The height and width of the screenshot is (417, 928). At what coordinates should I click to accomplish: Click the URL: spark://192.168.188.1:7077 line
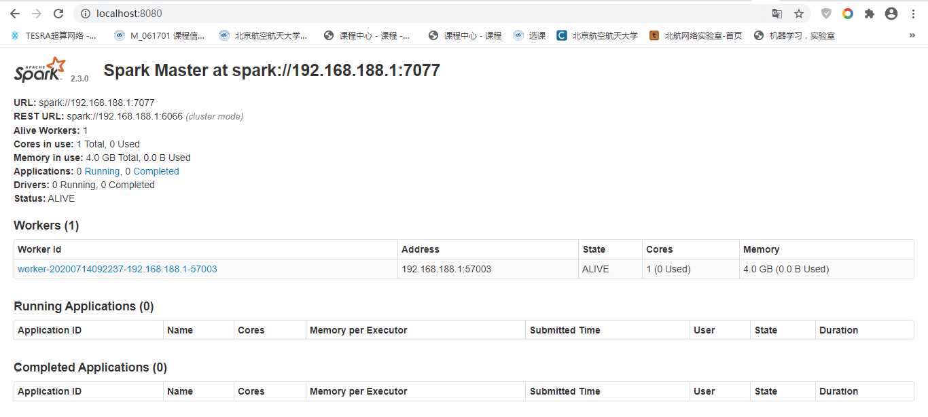(84, 103)
